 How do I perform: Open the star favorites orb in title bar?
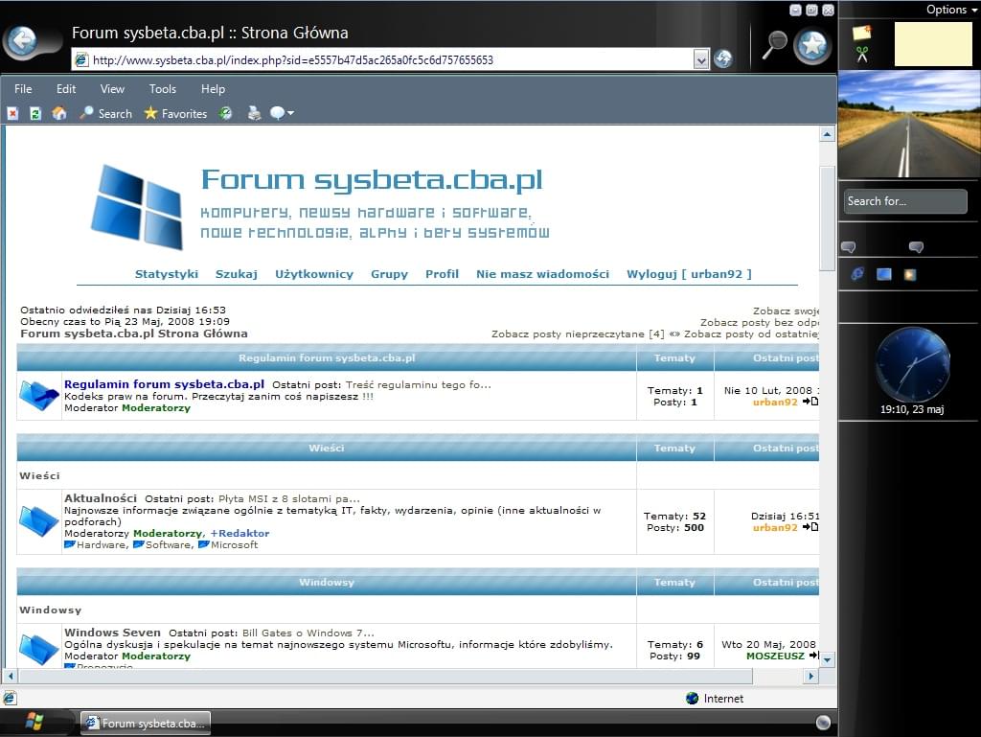click(x=812, y=45)
